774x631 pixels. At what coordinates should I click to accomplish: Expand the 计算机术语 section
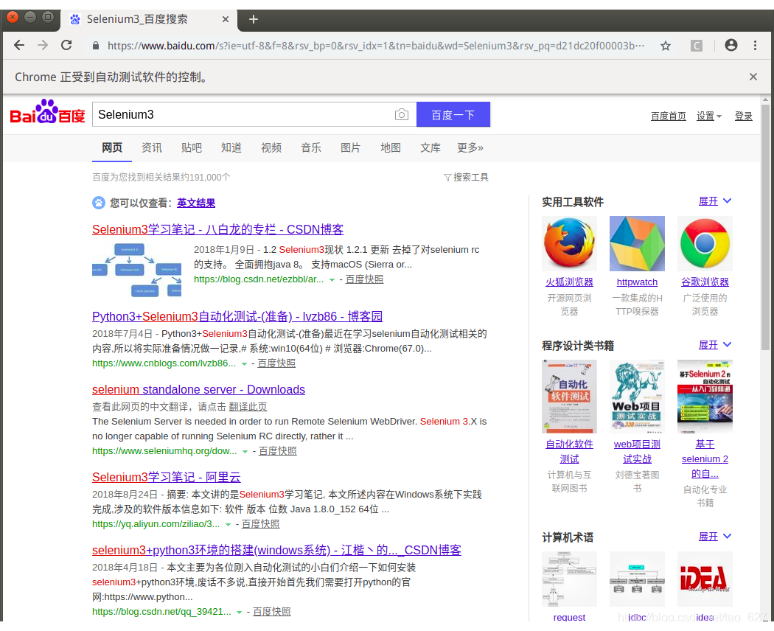coord(715,537)
